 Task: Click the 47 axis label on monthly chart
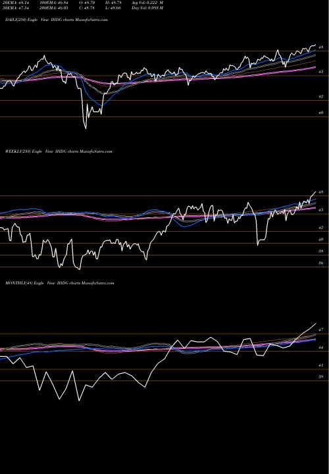321,330
